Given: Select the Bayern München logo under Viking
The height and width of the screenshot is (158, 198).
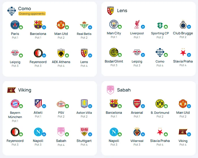Looking at the screenshot, I should 15,104.
